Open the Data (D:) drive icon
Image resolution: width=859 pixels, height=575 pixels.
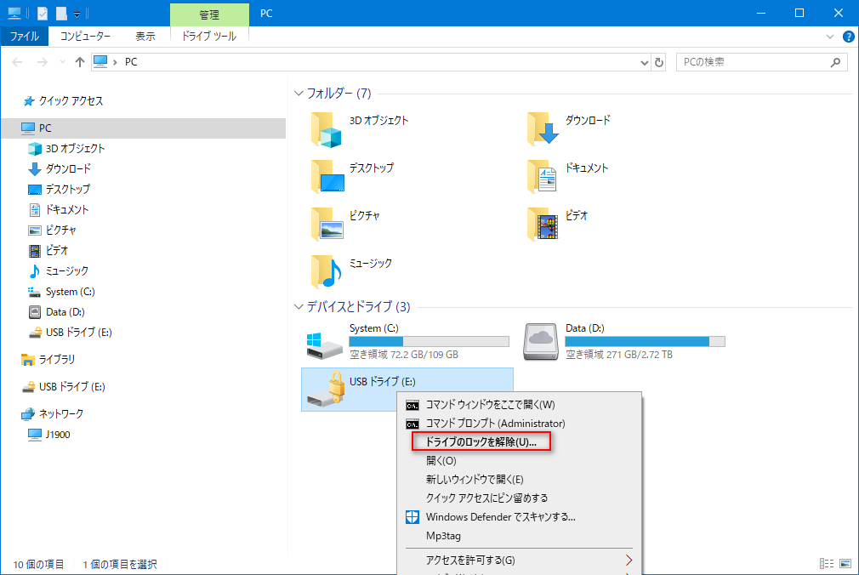pos(542,342)
